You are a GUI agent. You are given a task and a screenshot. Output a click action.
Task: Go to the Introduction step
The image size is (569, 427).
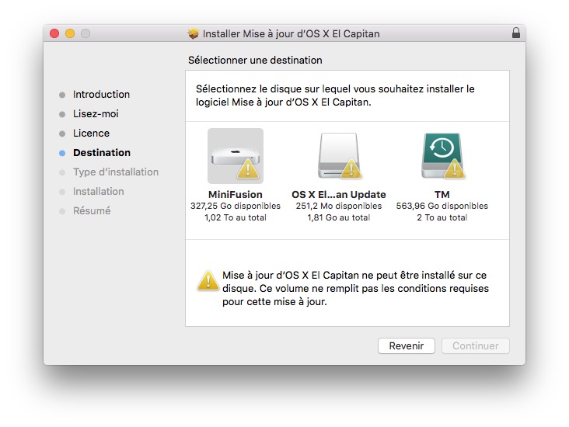click(x=101, y=94)
